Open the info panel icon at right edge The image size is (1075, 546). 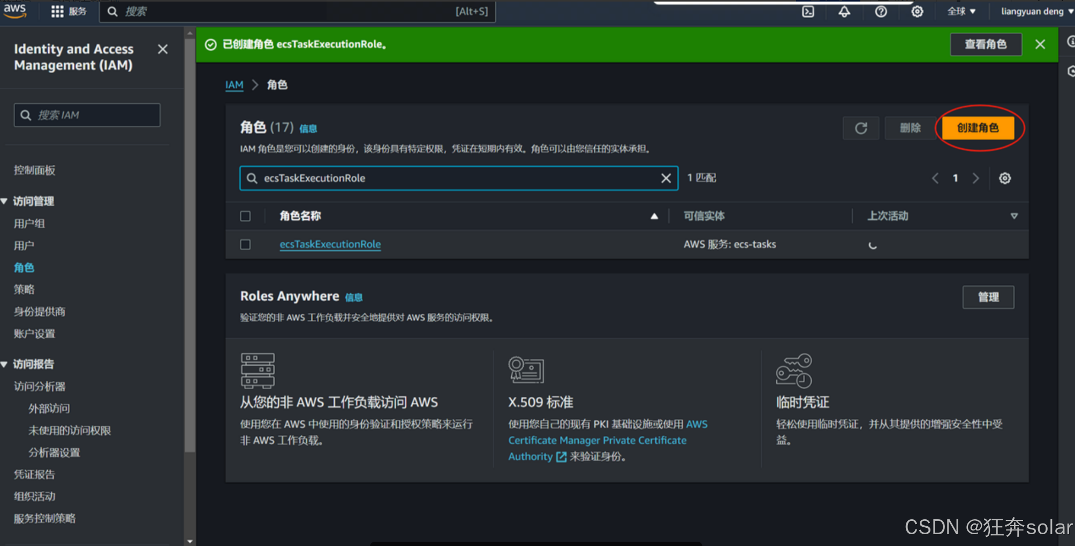[x=1070, y=41]
